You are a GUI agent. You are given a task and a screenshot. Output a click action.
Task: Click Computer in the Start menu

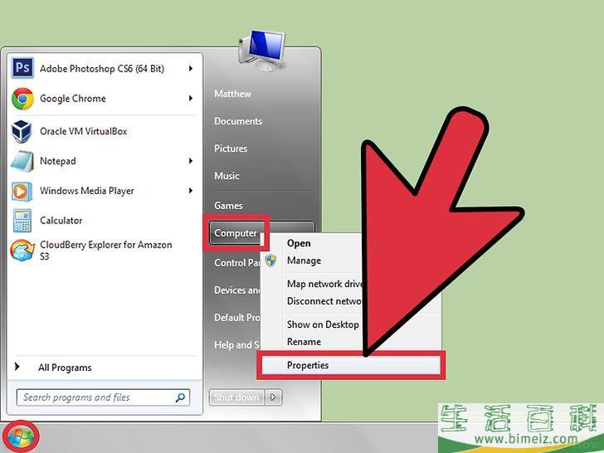coord(236,233)
